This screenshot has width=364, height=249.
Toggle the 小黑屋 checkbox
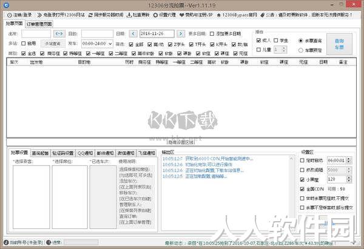coord(302,180)
